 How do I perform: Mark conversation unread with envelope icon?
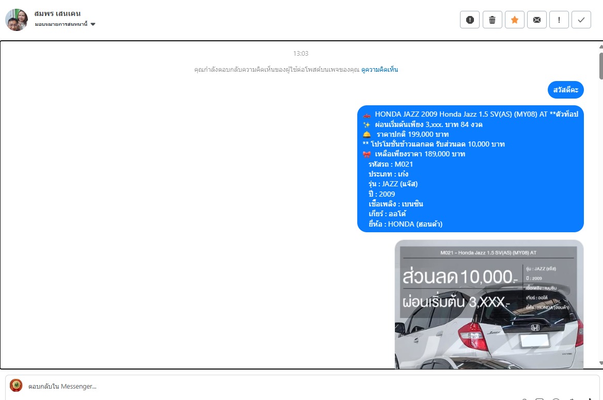click(536, 20)
